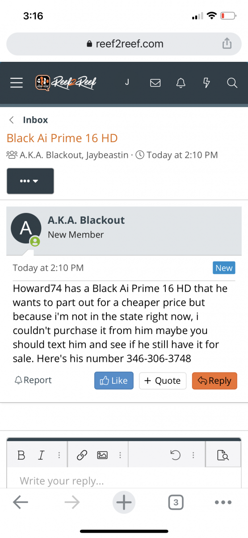Viewport: 248px width, 538px height.
Task: Open the envelope conversations icon
Action: tap(155, 83)
